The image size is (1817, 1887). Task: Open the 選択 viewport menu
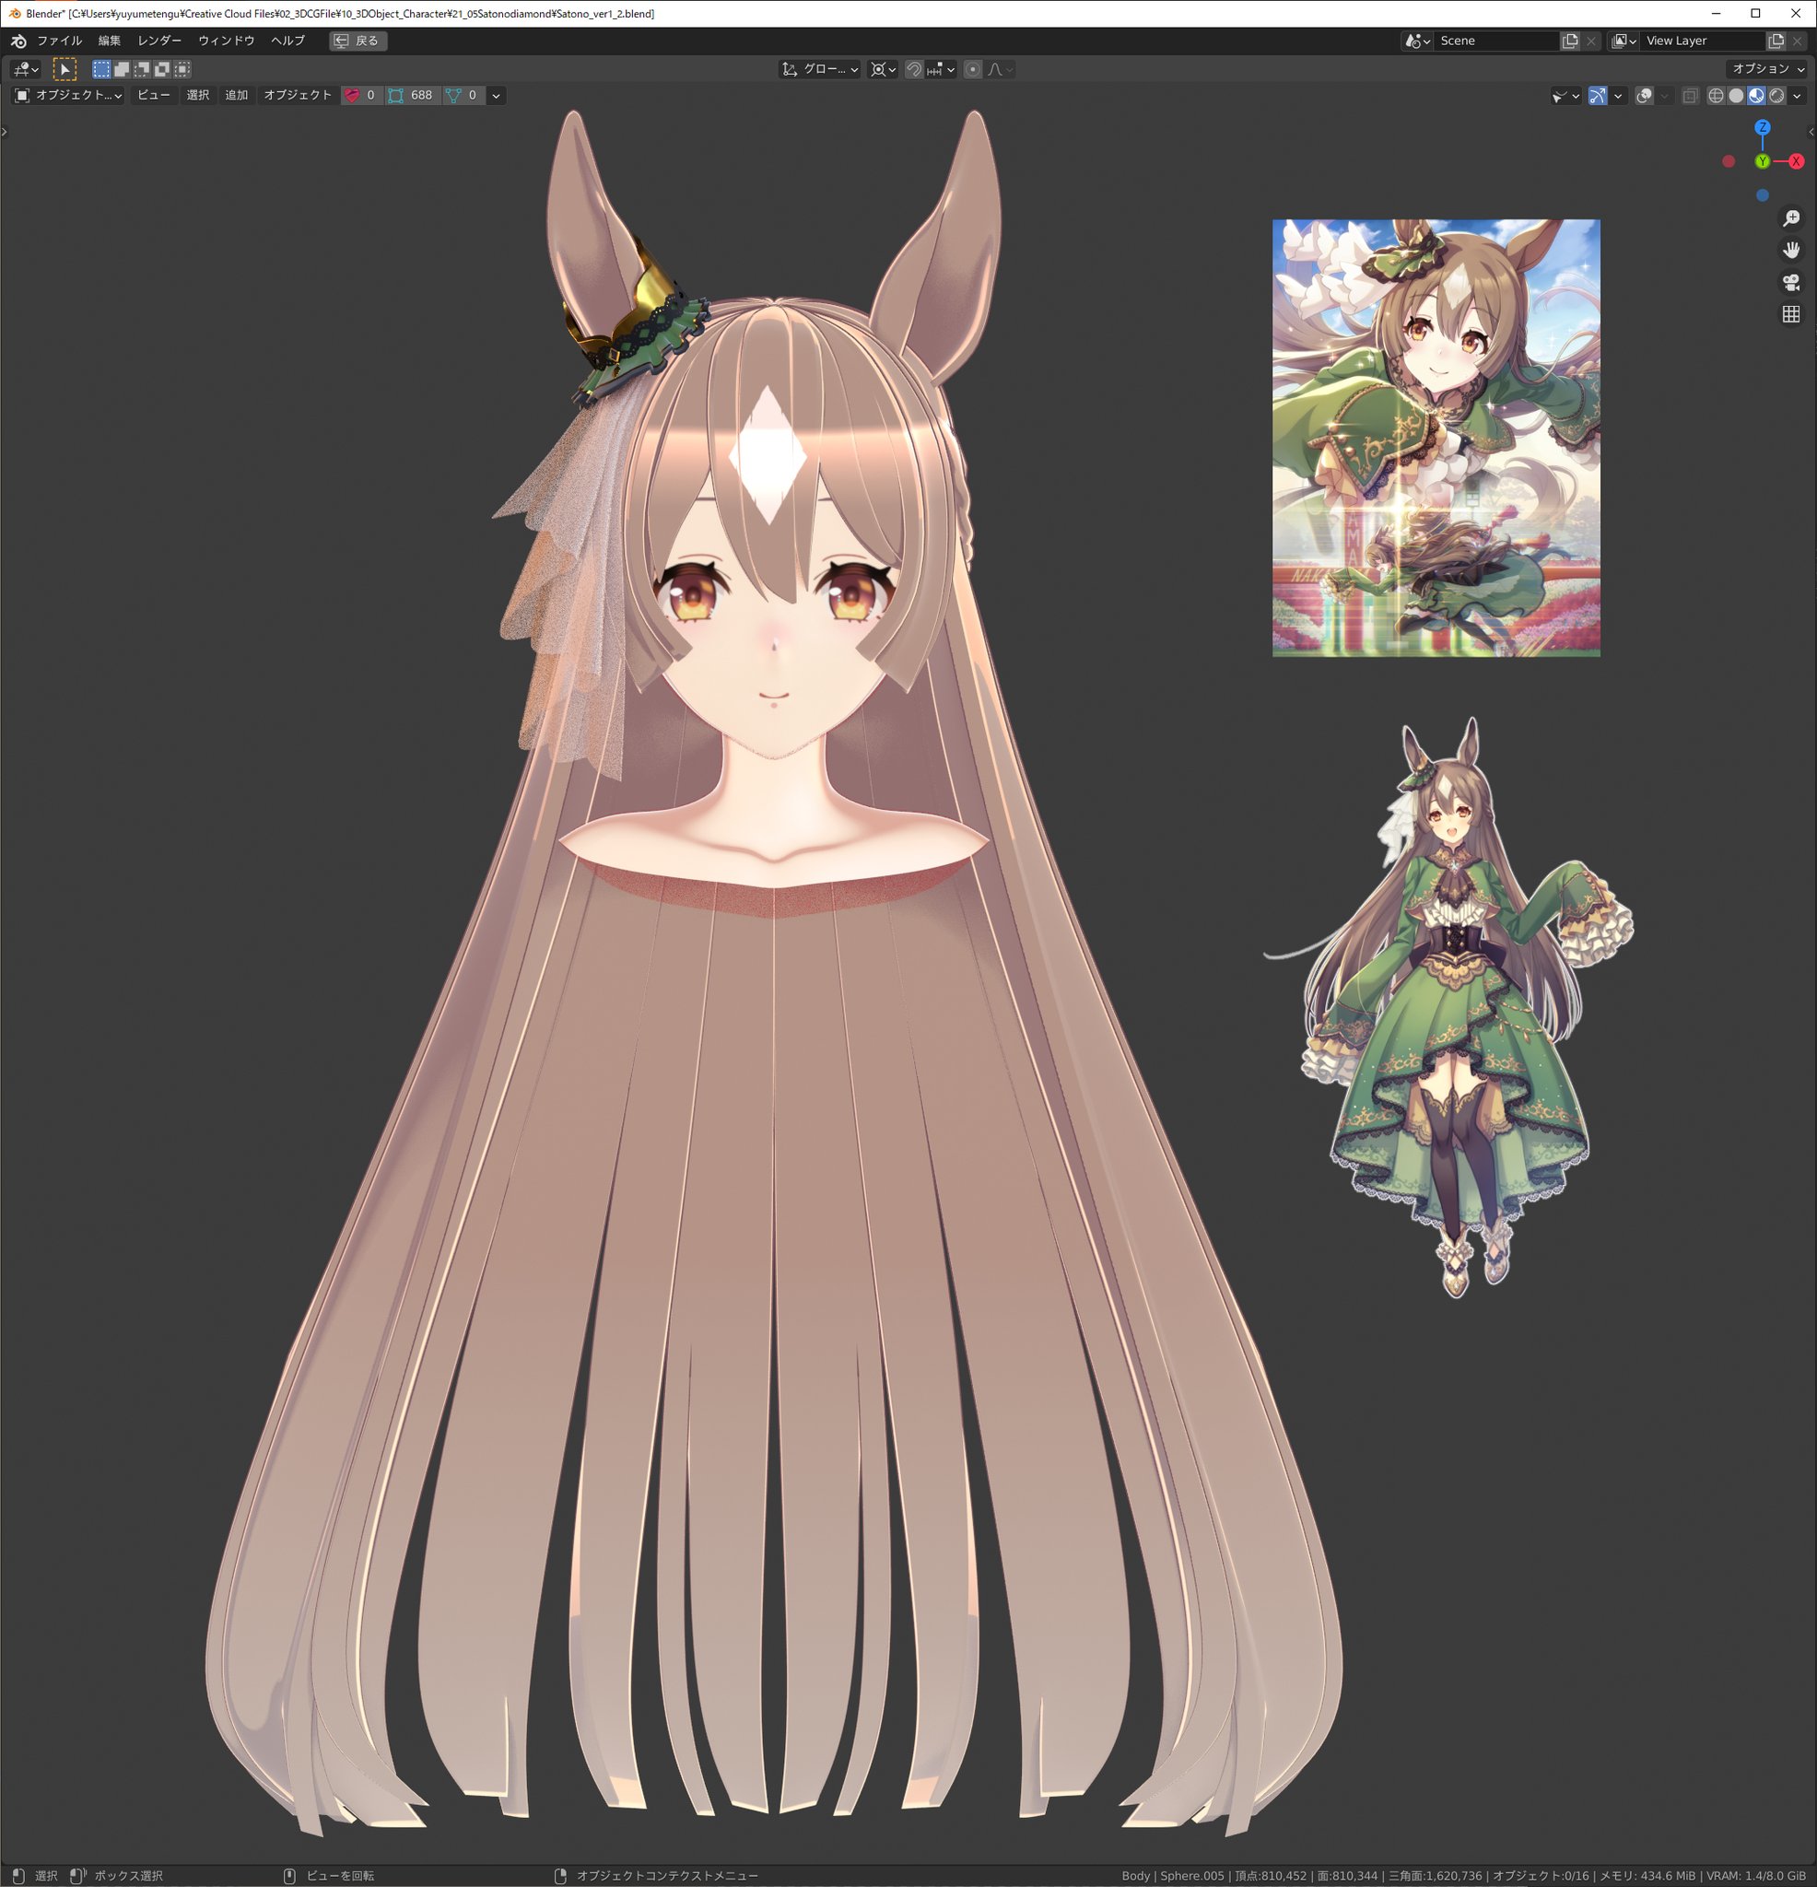pyautogui.click(x=198, y=95)
